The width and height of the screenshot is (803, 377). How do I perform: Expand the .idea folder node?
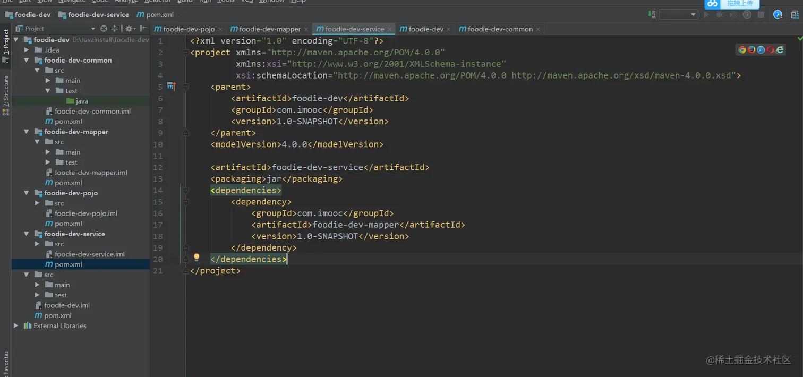click(27, 50)
